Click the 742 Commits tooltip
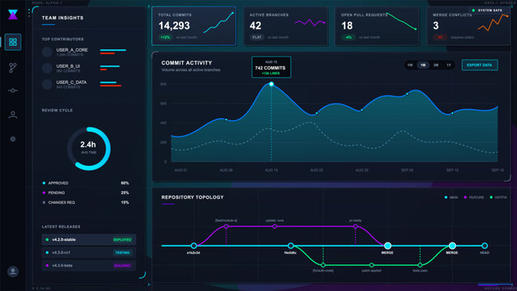The image size is (517, 291). [x=271, y=67]
